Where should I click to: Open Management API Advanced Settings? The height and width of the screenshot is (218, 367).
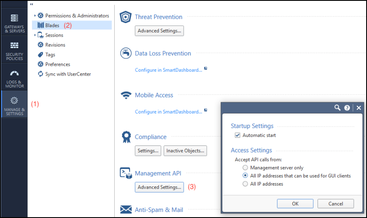coord(159,187)
